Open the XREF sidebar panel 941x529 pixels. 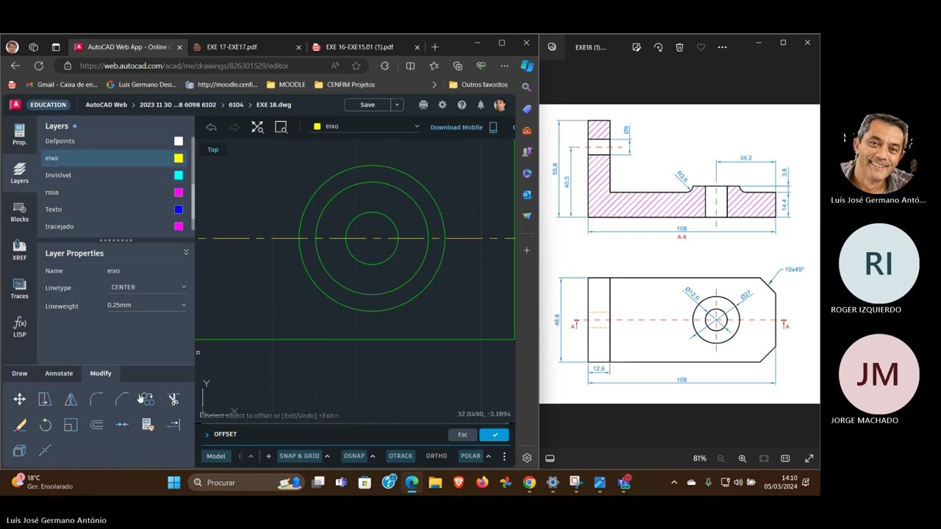[20, 250]
